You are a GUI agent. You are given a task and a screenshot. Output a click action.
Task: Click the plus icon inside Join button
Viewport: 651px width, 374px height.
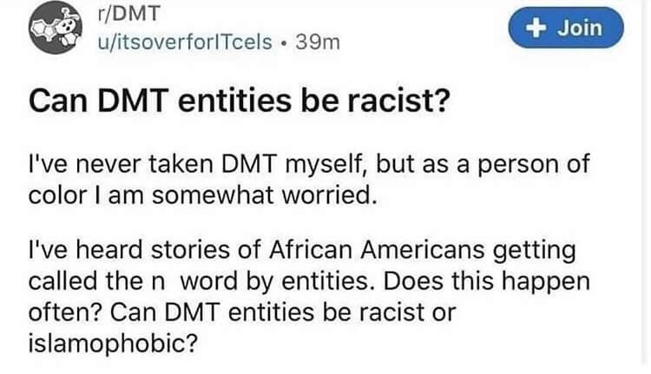536,29
